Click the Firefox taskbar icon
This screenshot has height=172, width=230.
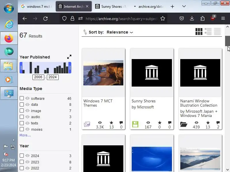click(9, 38)
